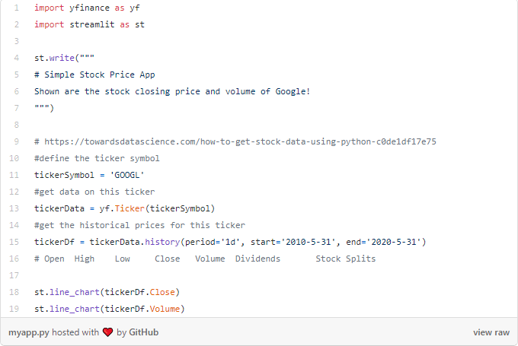Click the Ticker constructor in line 13

point(129,208)
